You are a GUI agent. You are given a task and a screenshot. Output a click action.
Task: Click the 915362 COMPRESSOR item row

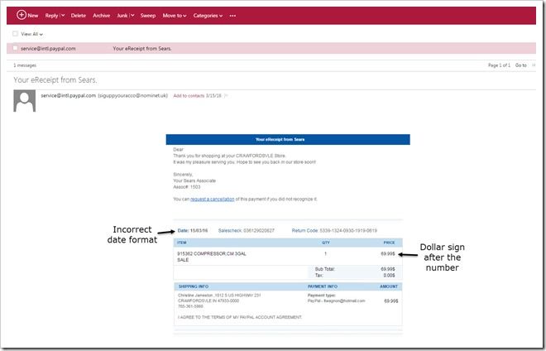[x=288, y=257]
